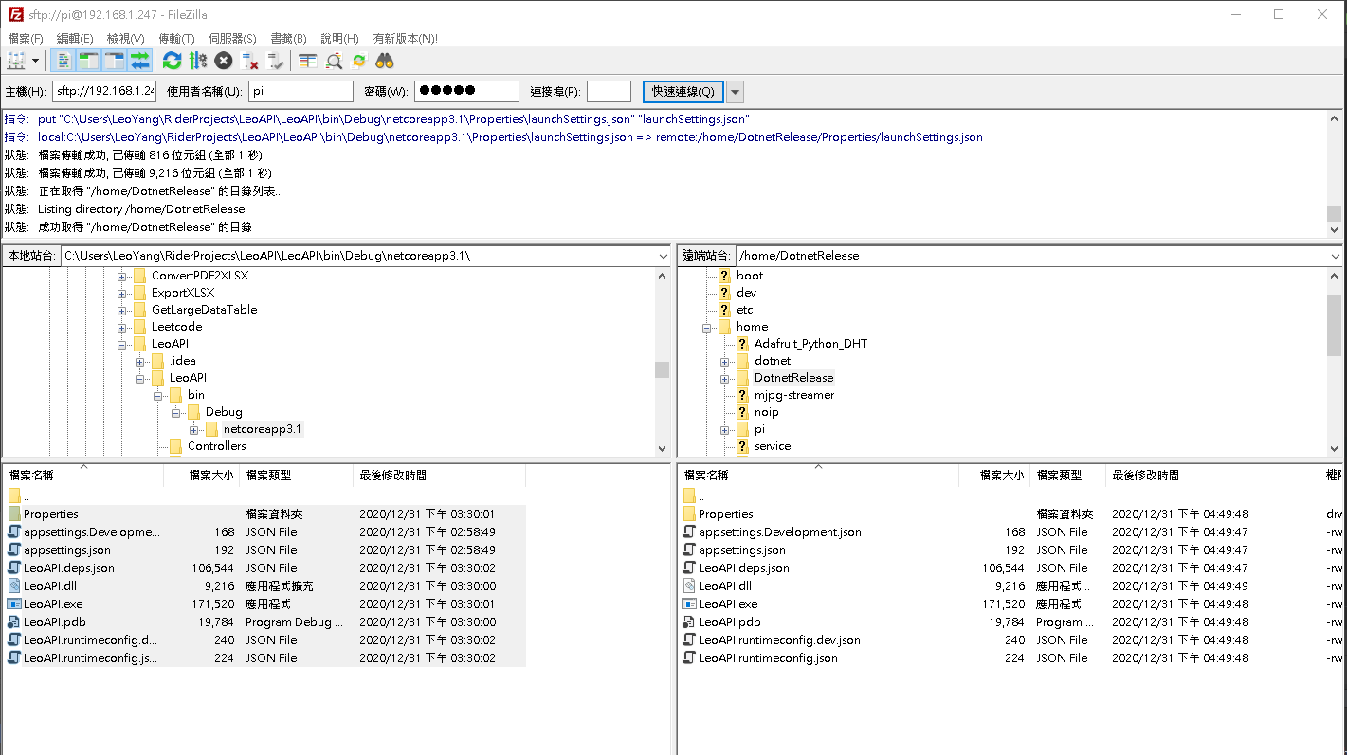Open the directory listing filters dialog
Image resolution: width=1347 pixels, height=755 pixels.
307,61
